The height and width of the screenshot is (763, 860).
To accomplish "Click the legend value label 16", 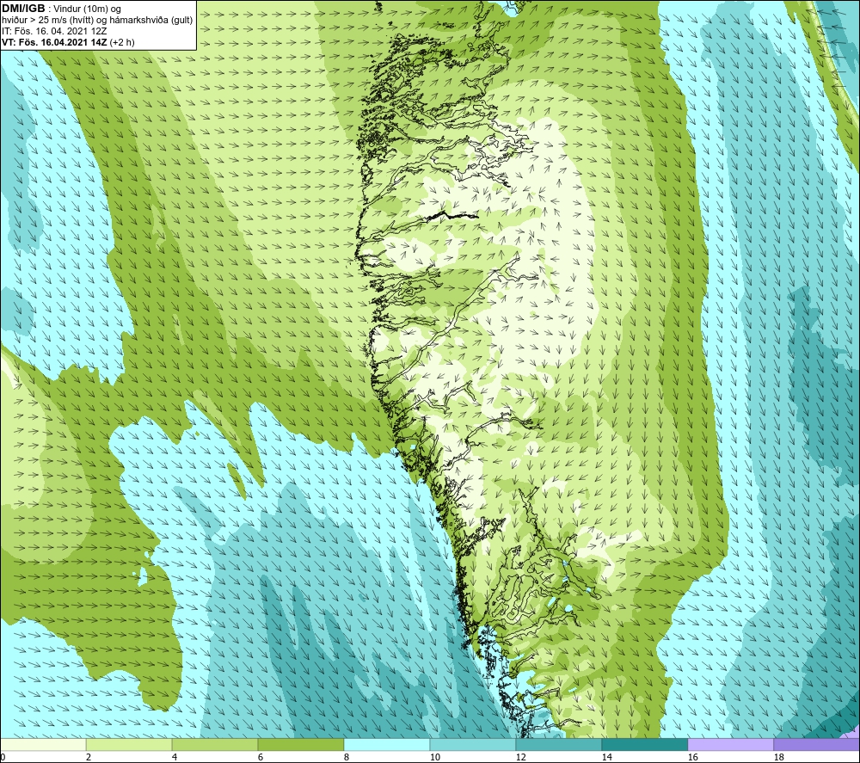I will click(x=692, y=757).
